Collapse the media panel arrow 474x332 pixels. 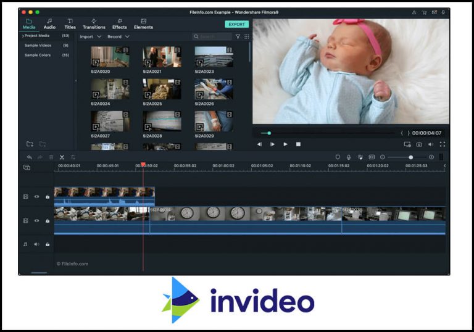[x=75, y=81]
